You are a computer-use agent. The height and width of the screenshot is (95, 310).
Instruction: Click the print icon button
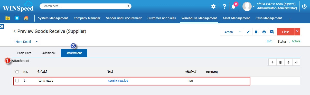(264, 32)
